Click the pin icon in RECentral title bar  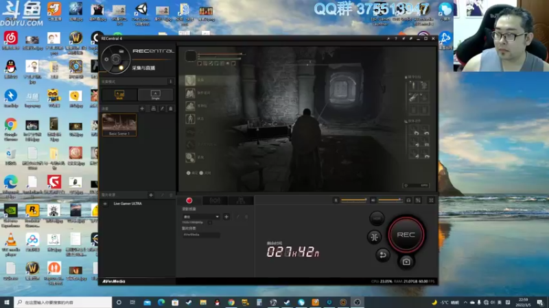click(x=404, y=38)
